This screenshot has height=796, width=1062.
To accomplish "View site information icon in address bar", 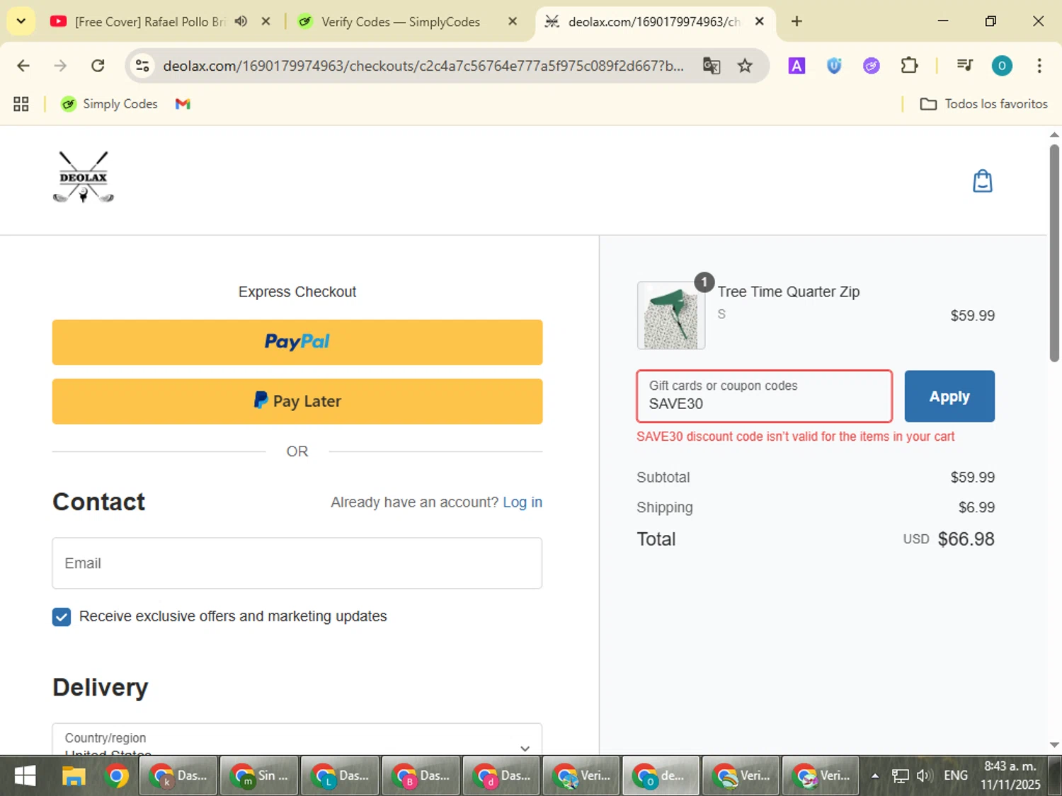I will [142, 66].
